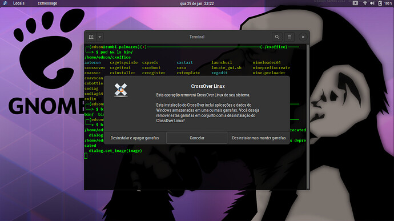
Task: Click 'cxgettext' in the terminal output
Action: pos(120,67)
